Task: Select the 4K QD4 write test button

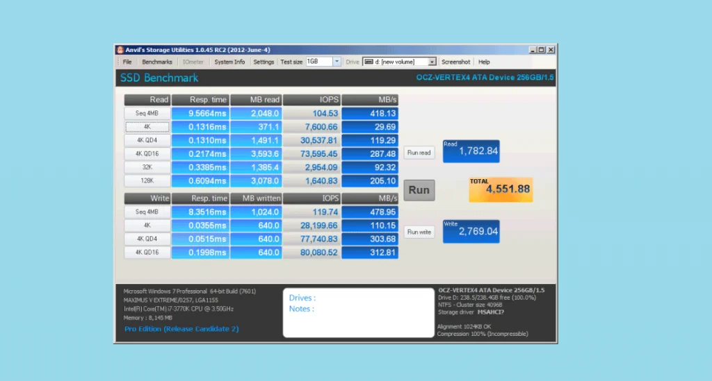Action: click(147, 239)
